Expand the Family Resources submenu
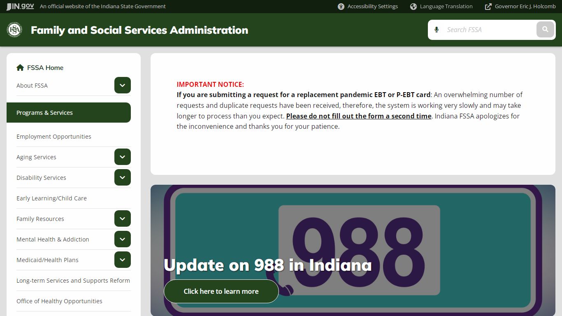 pyautogui.click(x=123, y=218)
